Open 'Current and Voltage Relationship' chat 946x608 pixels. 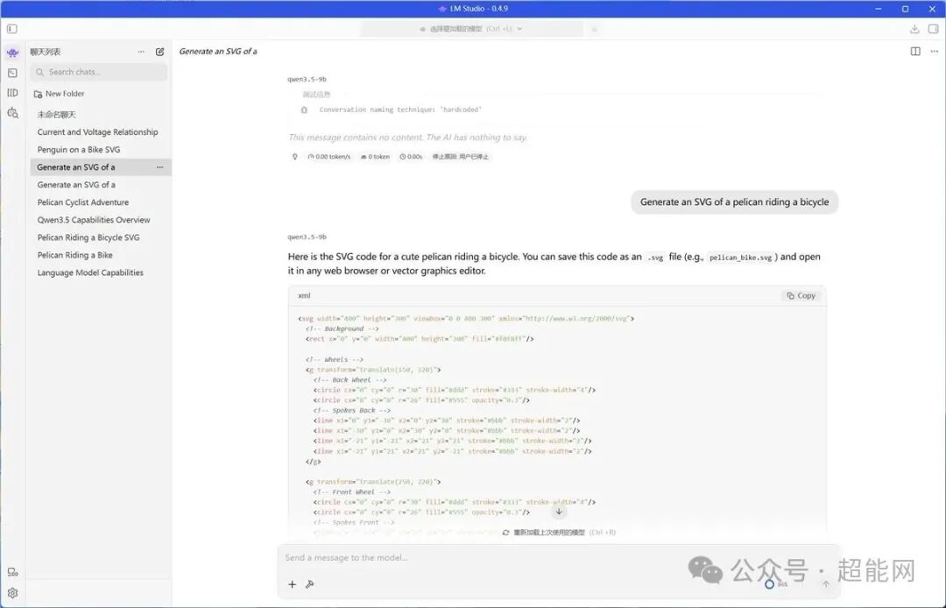coord(100,132)
